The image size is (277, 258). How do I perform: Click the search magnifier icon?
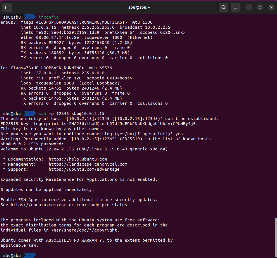click(223, 7)
